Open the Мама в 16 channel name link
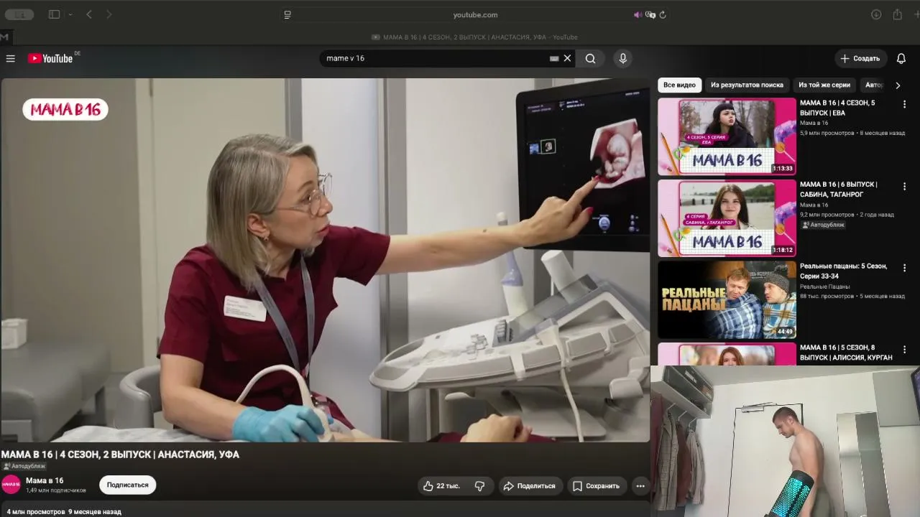 tap(45, 480)
